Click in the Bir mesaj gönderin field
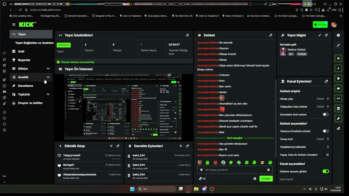 235,170
